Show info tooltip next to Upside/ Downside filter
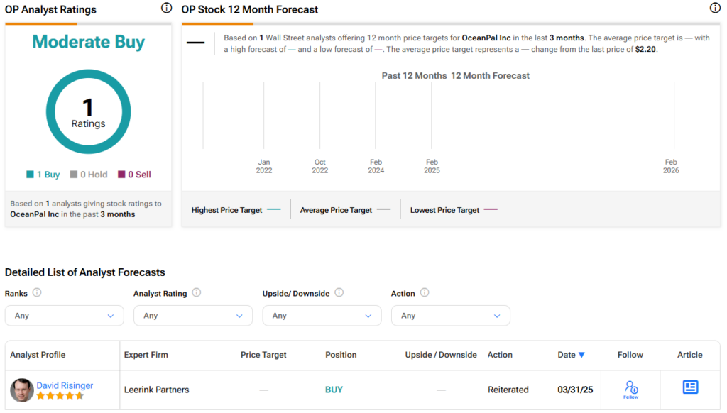727x413 pixels. (x=339, y=292)
